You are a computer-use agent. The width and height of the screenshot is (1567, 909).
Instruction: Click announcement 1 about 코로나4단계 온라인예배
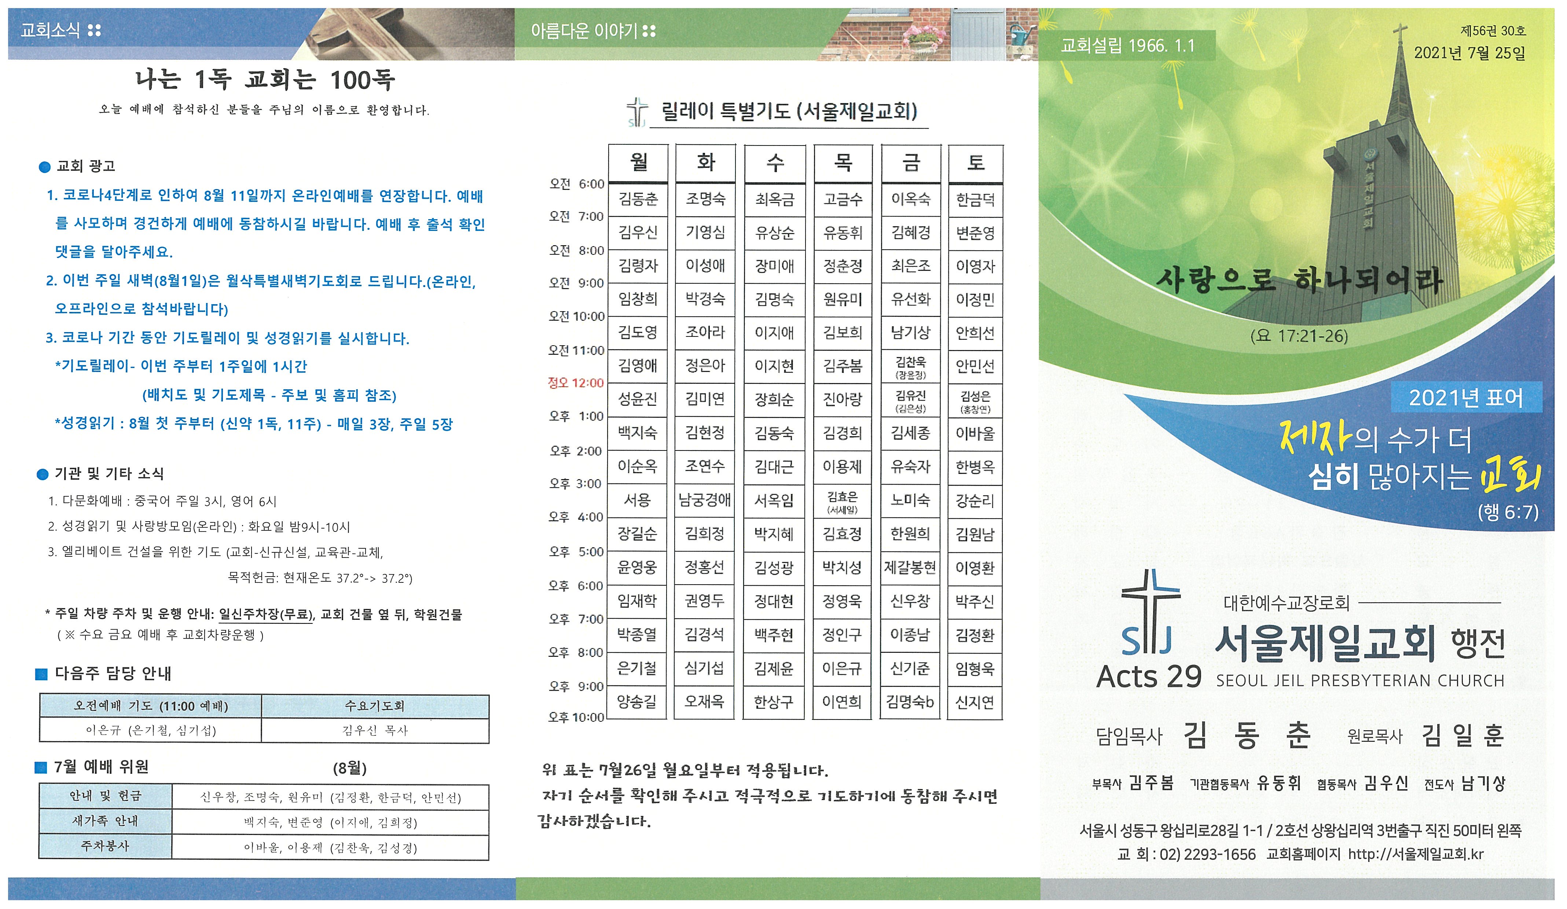click(x=266, y=224)
